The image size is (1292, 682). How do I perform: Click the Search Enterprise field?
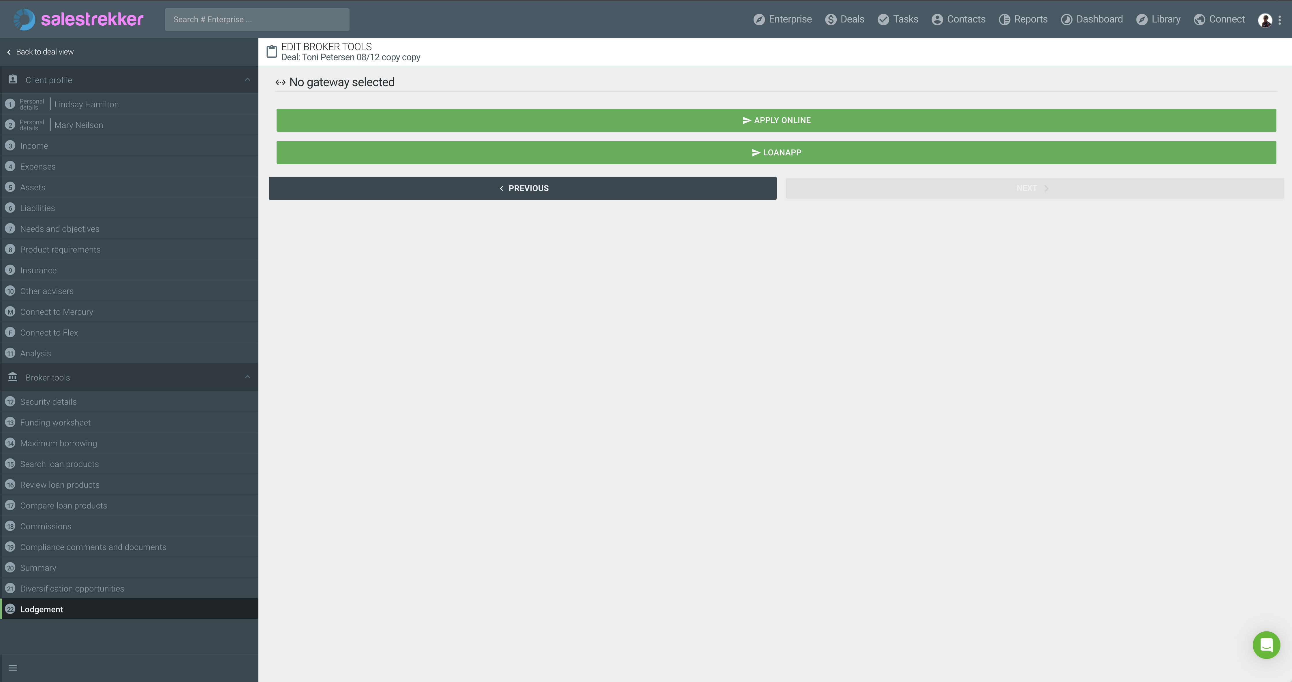click(257, 19)
